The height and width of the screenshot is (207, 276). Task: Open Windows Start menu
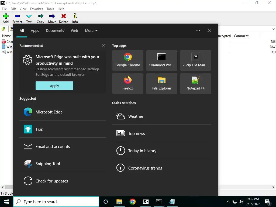[6, 202]
